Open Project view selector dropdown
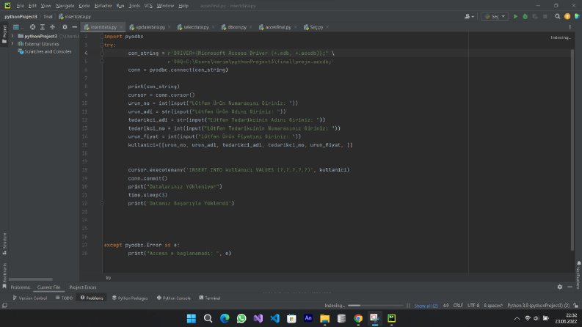 18,27
